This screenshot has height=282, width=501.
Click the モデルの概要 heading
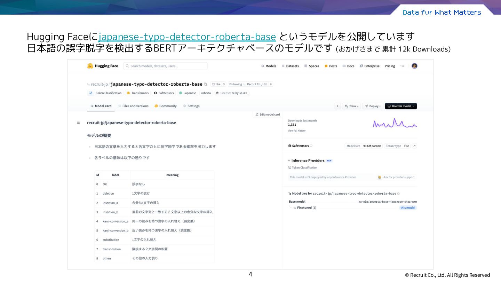99,135
